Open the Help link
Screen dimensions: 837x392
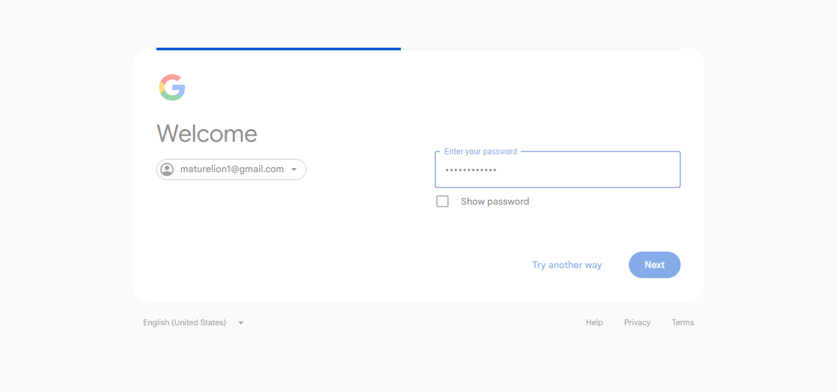594,322
